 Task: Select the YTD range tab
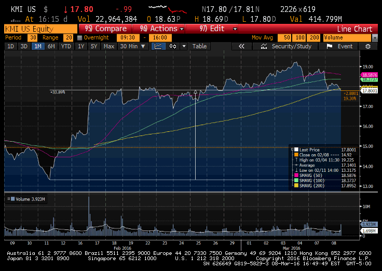[66, 46]
